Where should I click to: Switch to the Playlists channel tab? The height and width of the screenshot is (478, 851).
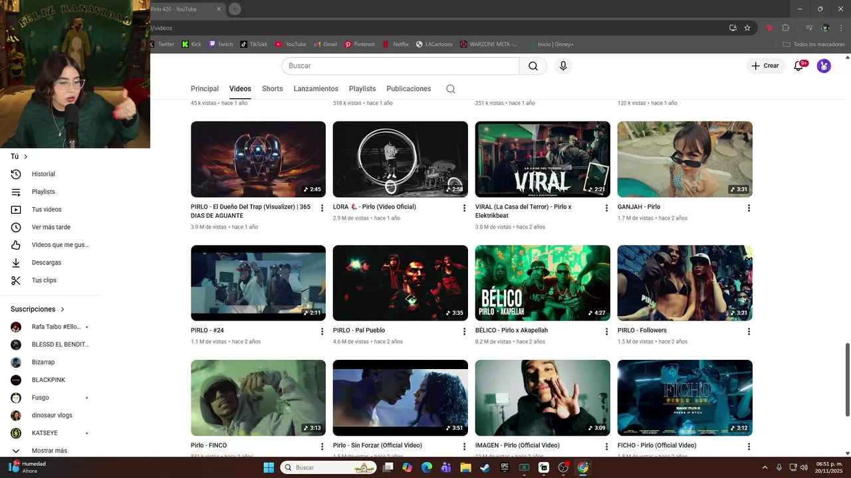pos(362,89)
